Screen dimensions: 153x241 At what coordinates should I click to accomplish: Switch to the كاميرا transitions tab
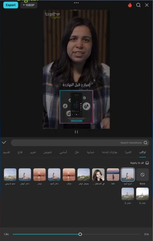click(128, 152)
